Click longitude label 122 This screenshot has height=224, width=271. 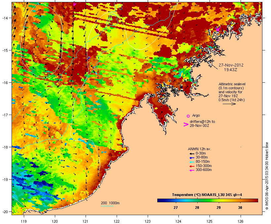tap(117, 221)
